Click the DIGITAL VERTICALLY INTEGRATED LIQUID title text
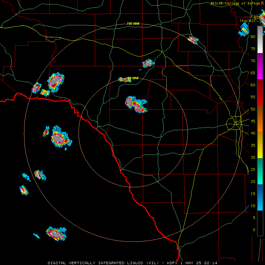265x265 pixels. click(95, 263)
